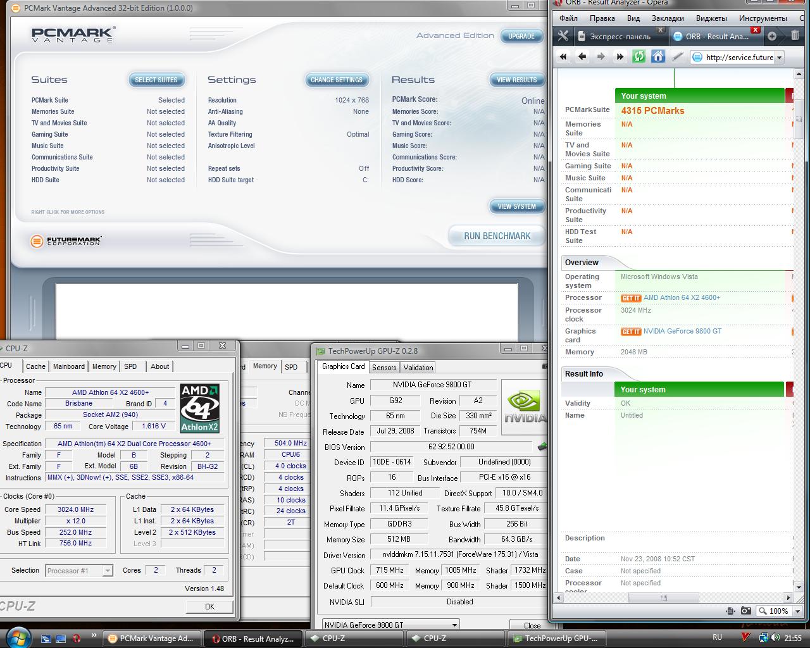810x648 pixels.
Task: Go forward in Opera browser
Action: click(601, 57)
